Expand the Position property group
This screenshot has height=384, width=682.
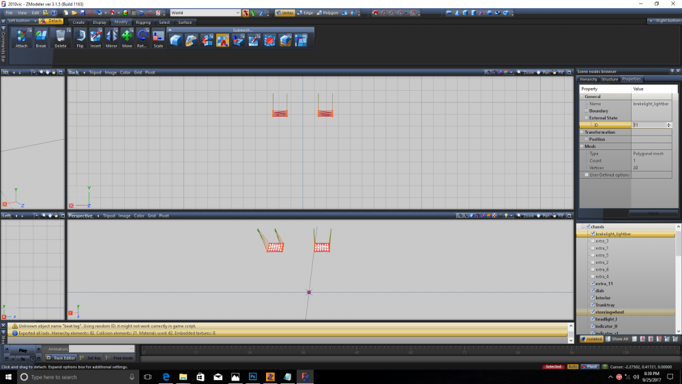tap(587, 139)
